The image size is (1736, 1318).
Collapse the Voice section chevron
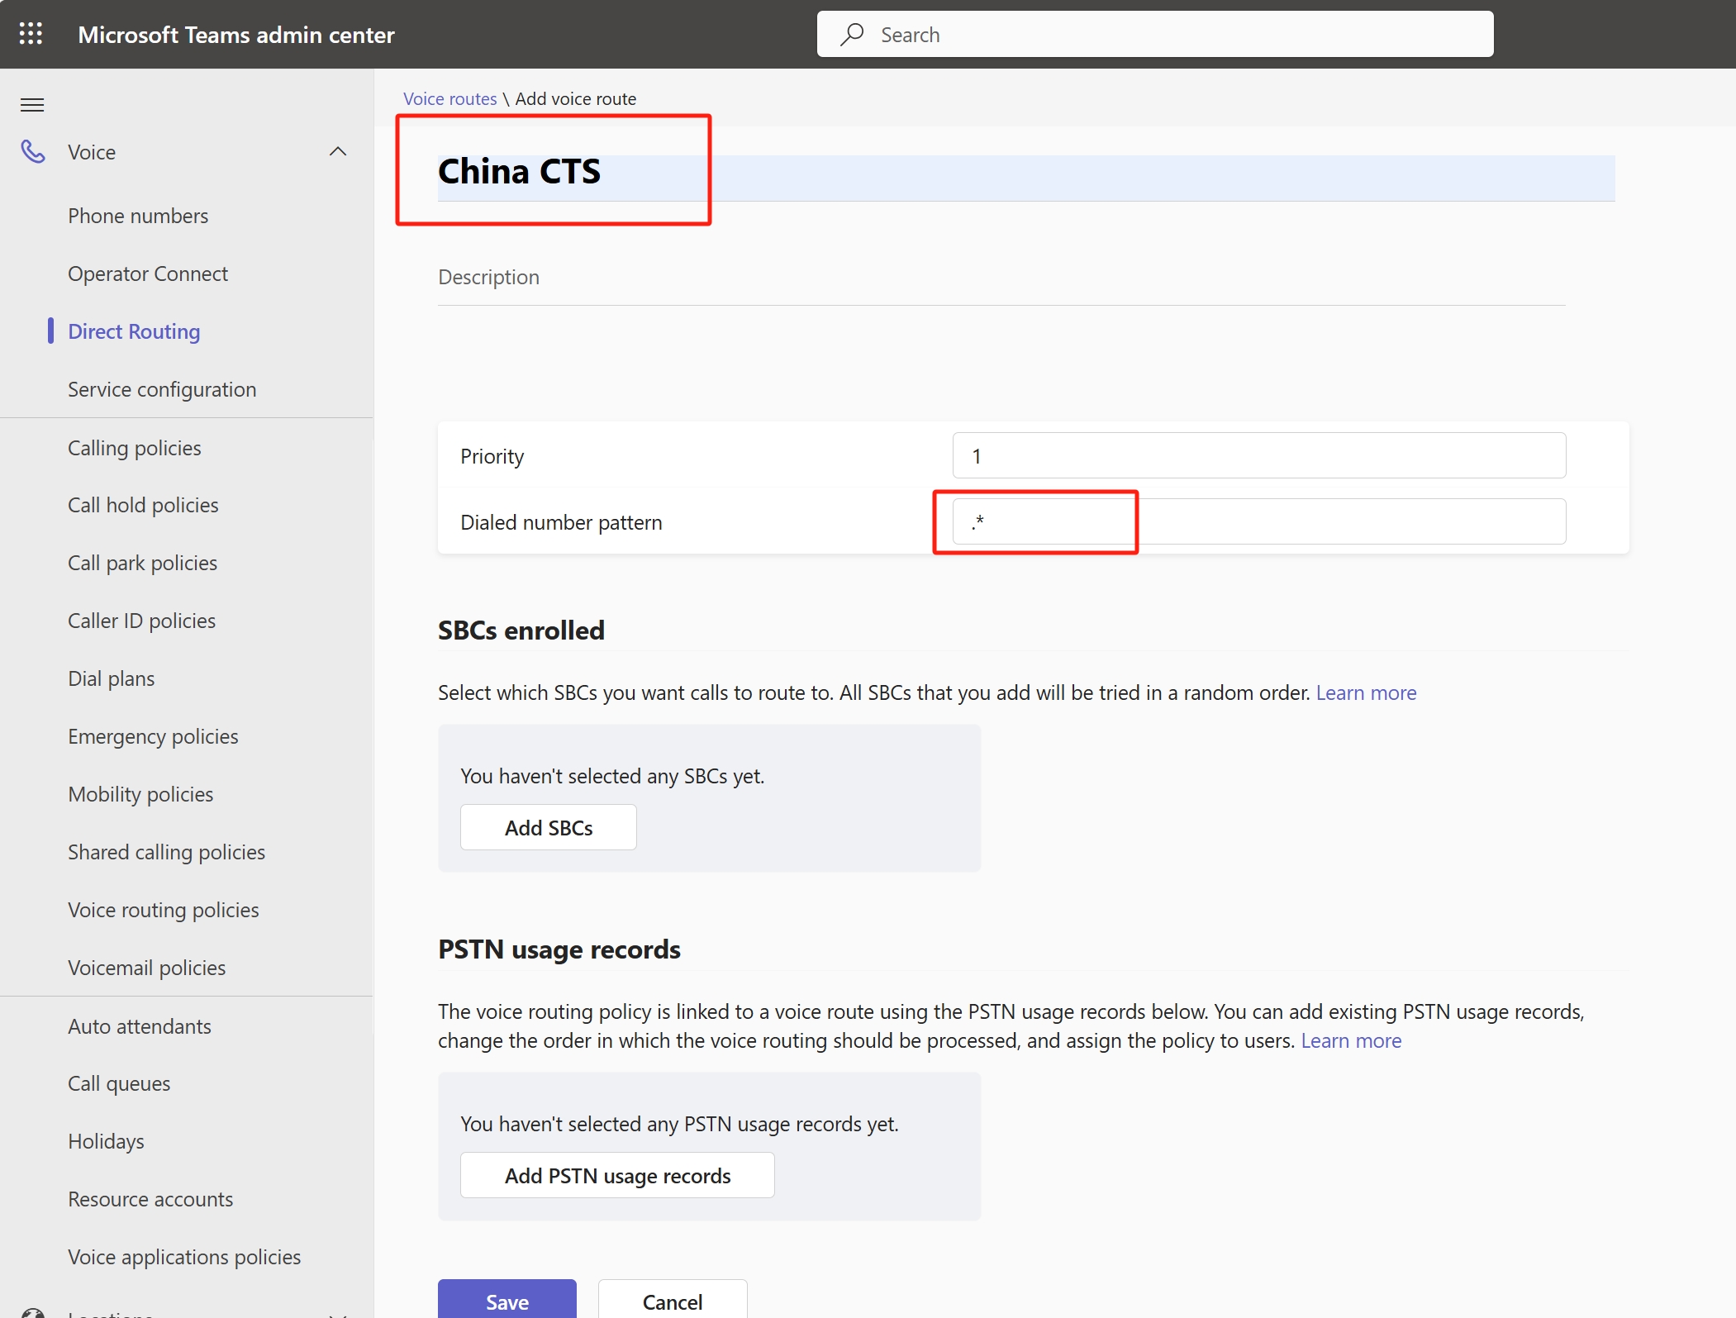click(x=338, y=151)
